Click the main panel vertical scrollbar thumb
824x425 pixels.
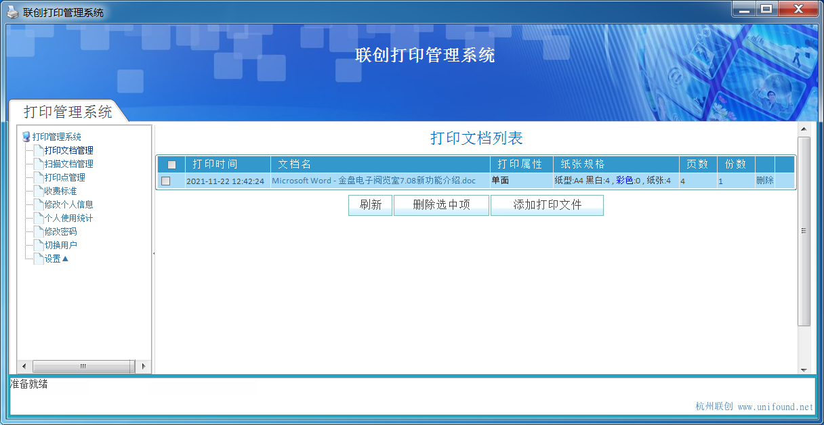pyautogui.click(x=804, y=231)
